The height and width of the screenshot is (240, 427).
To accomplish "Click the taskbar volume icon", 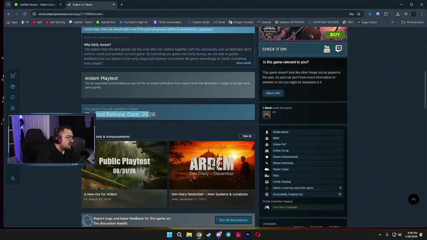I will click(400, 235).
